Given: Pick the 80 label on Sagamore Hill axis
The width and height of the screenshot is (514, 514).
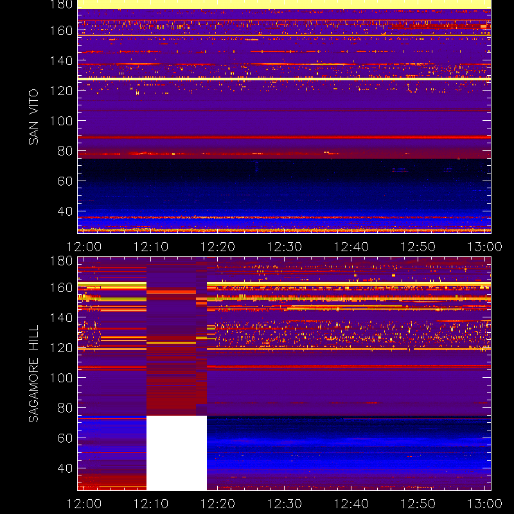Looking at the screenshot, I should point(66,408).
